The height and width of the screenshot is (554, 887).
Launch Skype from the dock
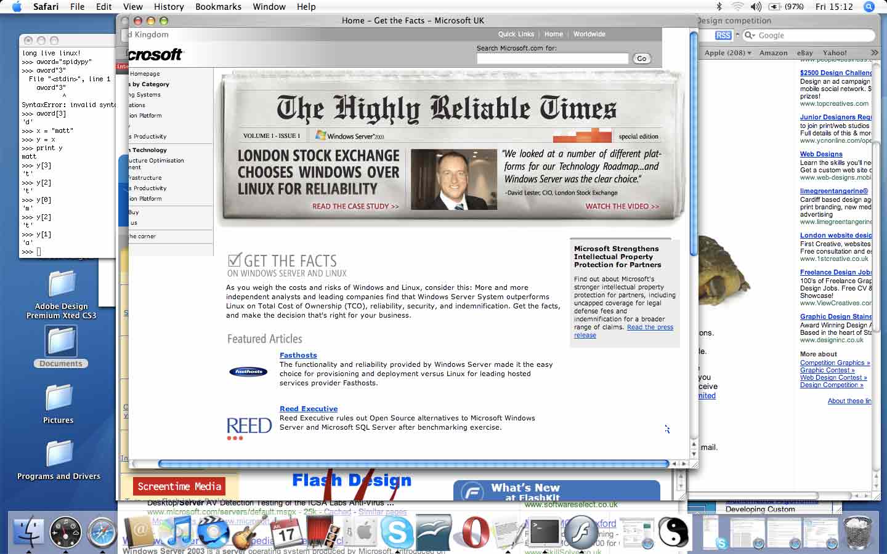397,532
